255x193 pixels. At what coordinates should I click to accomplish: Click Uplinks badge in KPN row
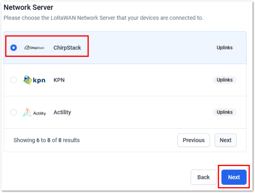(x=224, y=80)
